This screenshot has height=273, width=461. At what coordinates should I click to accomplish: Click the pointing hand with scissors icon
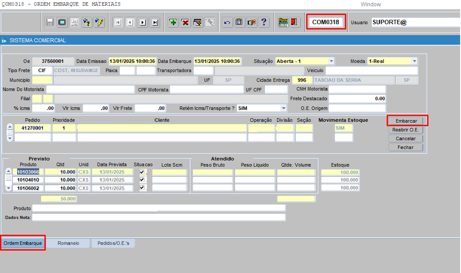[x=252, y=22]
